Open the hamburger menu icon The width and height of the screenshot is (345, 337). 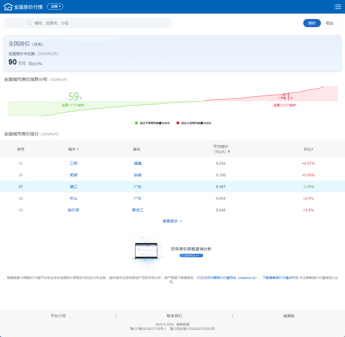point(337,7)
